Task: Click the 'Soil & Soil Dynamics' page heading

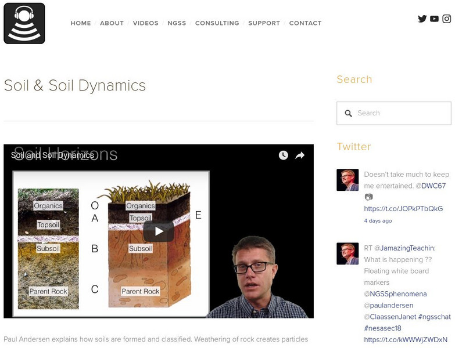Action: tap(75, 85)
